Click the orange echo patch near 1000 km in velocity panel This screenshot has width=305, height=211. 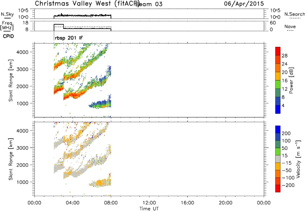pos(100,183)
